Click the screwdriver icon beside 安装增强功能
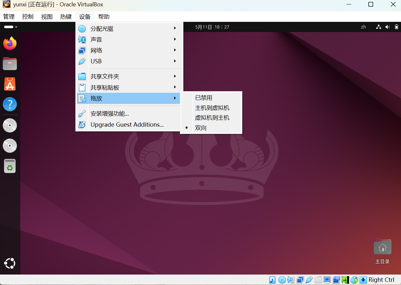Image resolution: width=401 pixels, height=285 pixels. click(82, 114)
